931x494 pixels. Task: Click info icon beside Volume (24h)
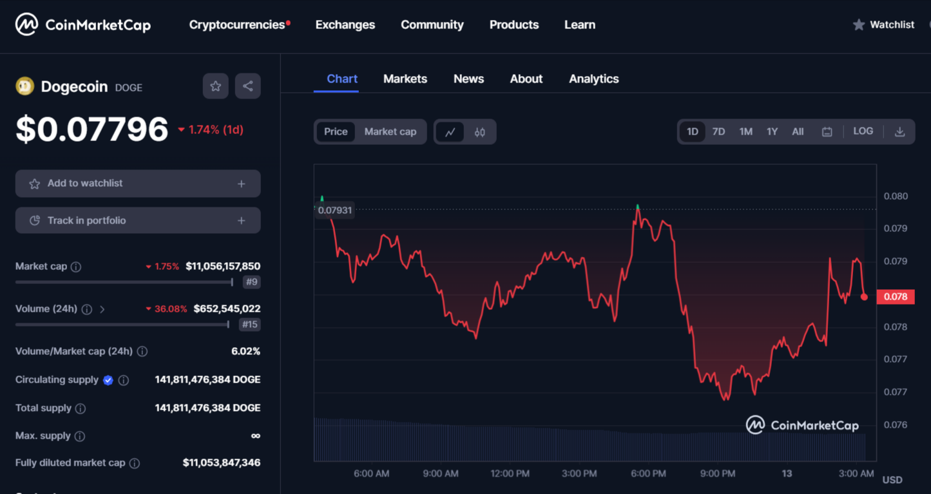click(87, 309)
